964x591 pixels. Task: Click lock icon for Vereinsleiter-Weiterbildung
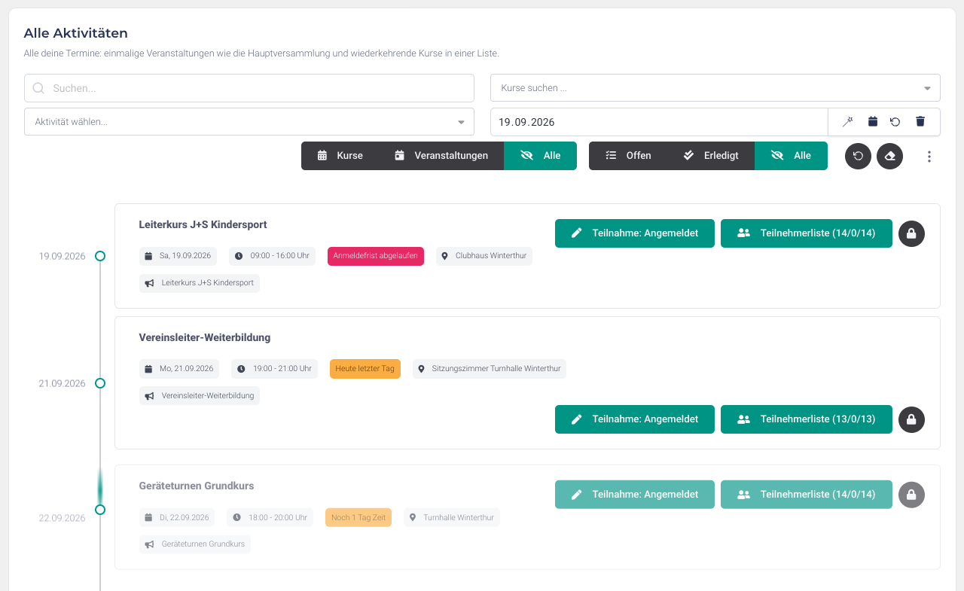911,419
